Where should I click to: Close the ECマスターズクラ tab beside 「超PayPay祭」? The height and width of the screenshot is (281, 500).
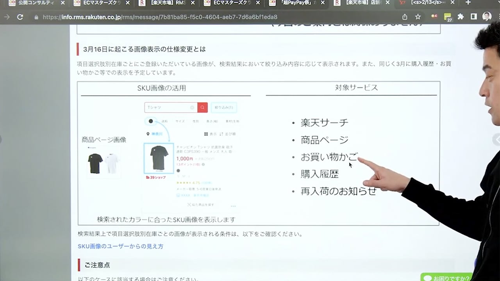(258, 3)
